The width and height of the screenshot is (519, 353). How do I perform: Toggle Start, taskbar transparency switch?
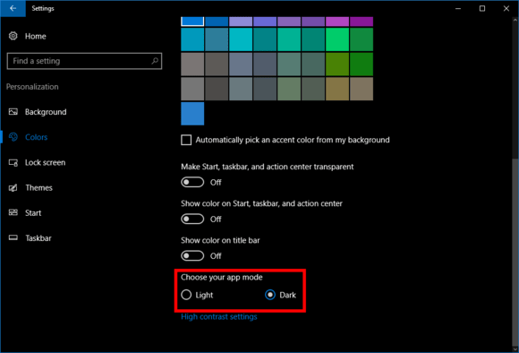tap(192, 182)
